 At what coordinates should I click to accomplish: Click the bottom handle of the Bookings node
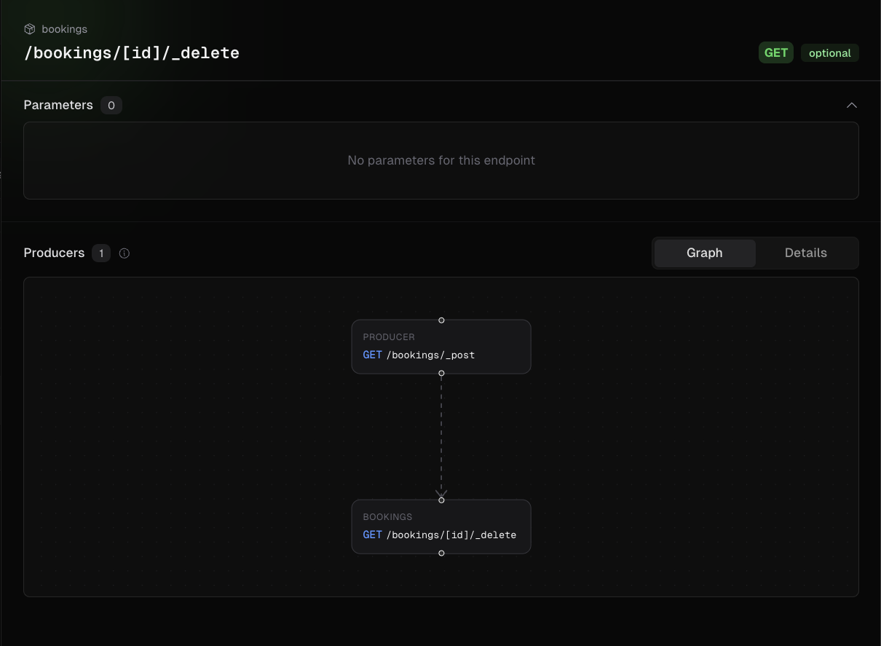441,554
